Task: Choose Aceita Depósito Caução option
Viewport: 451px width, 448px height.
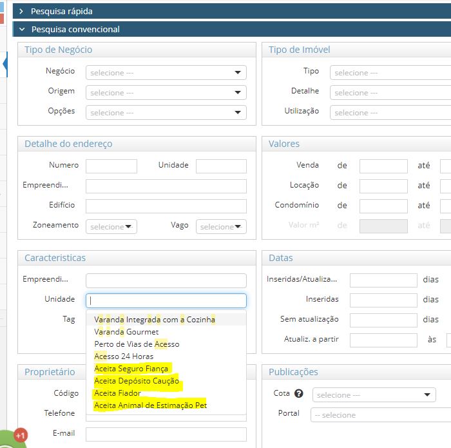Action: coord(137,381)
